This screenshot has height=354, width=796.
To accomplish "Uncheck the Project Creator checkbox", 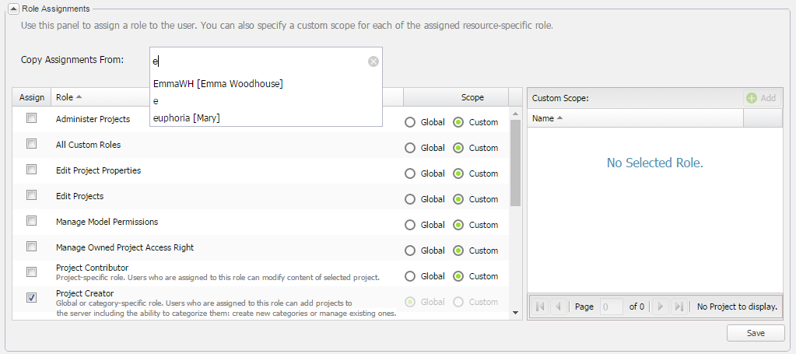I will (x=32, y=297).
